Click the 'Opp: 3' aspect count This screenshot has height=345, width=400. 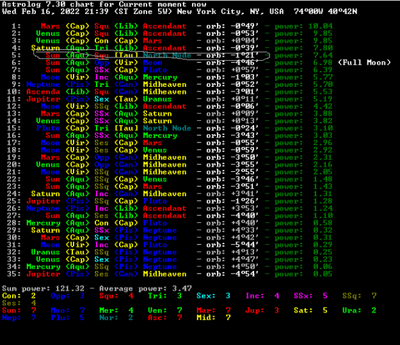[x=68, y=296]
